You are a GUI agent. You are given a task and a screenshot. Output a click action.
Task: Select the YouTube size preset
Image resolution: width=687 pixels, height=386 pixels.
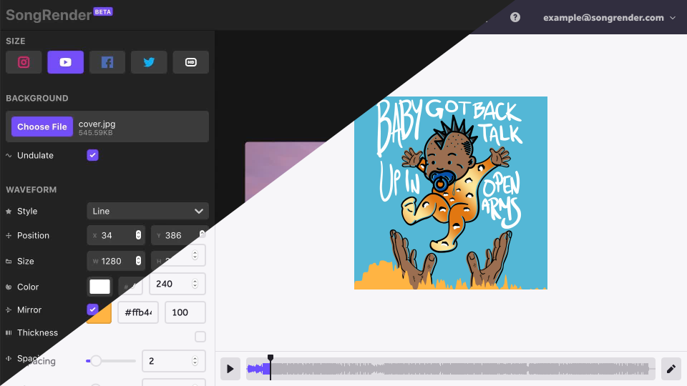(x=65, y=62)
